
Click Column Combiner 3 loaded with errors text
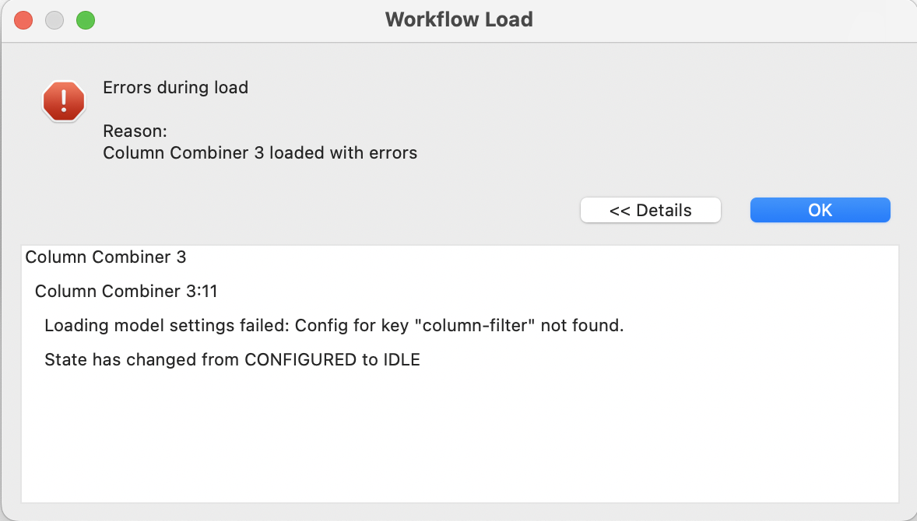[260, 152]
